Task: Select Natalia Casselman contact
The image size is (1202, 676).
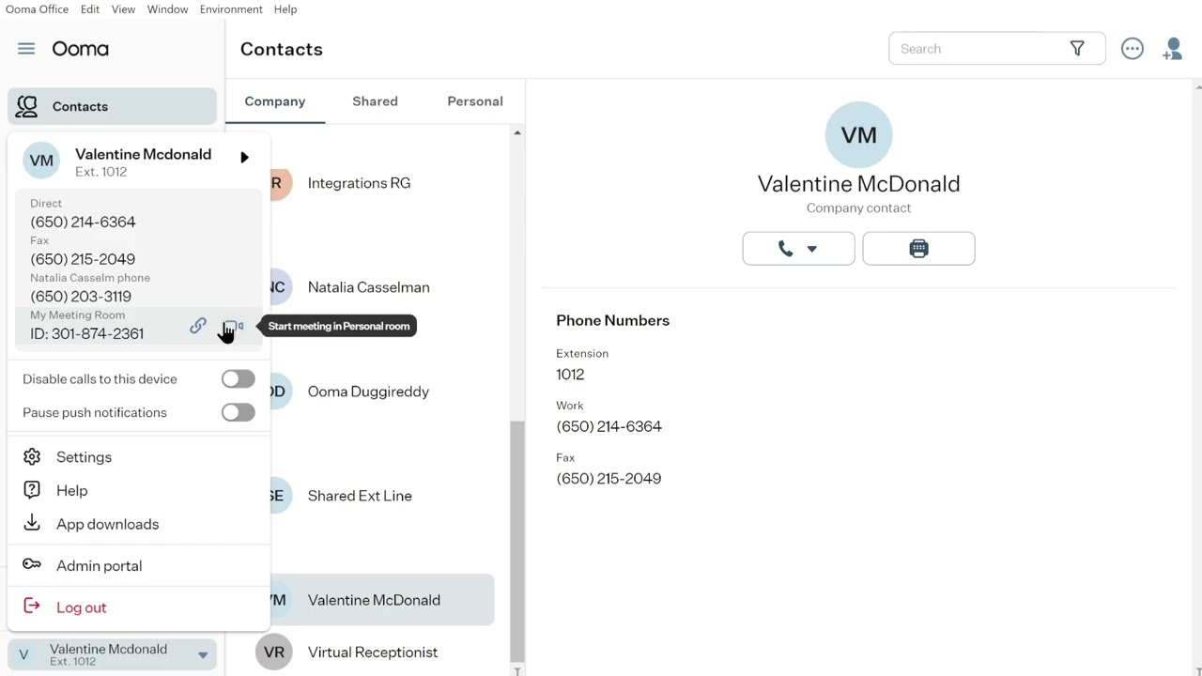Action: tap(368, 287)
